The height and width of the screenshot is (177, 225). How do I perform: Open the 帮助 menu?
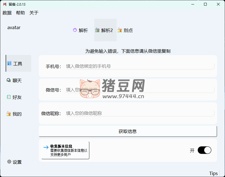(20, 13)
